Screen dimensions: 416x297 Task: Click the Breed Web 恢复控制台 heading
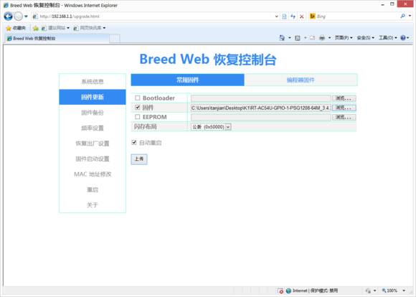click(x=208, y=60)
